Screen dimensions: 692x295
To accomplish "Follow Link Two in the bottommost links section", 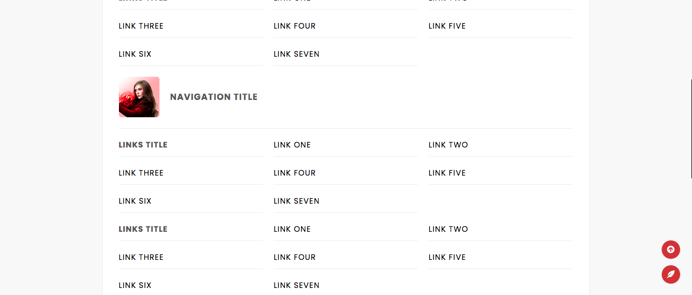I will pos(448,229).
